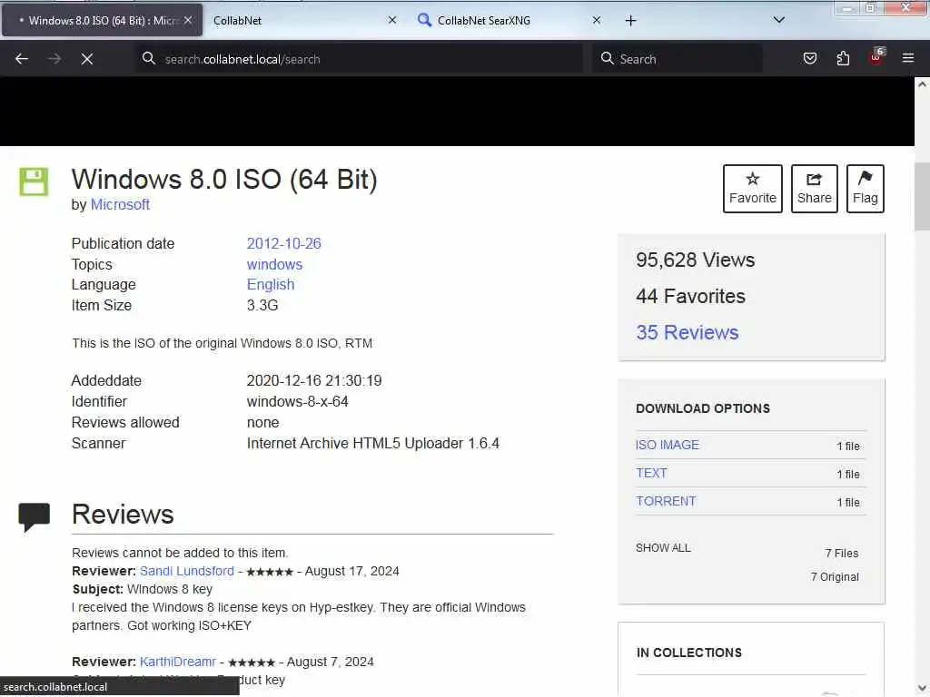Click the address bar URL field
This screenshot has height=697, width=930.
point(359,59)
